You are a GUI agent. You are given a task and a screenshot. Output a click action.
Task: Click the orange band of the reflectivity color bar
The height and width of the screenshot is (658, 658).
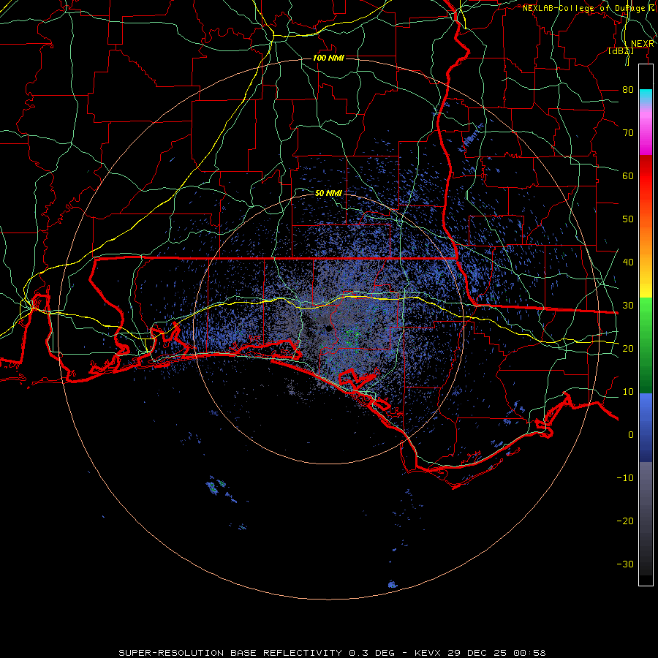[x=646, y=235]
